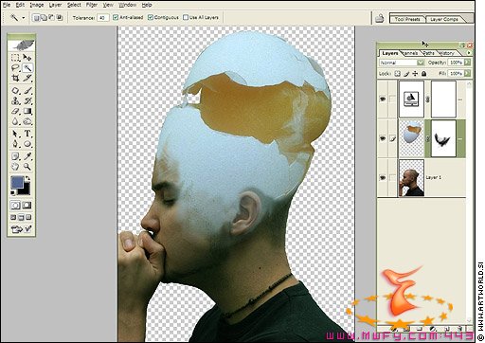Open the Layer Comps palette tab

pos(444,19)
